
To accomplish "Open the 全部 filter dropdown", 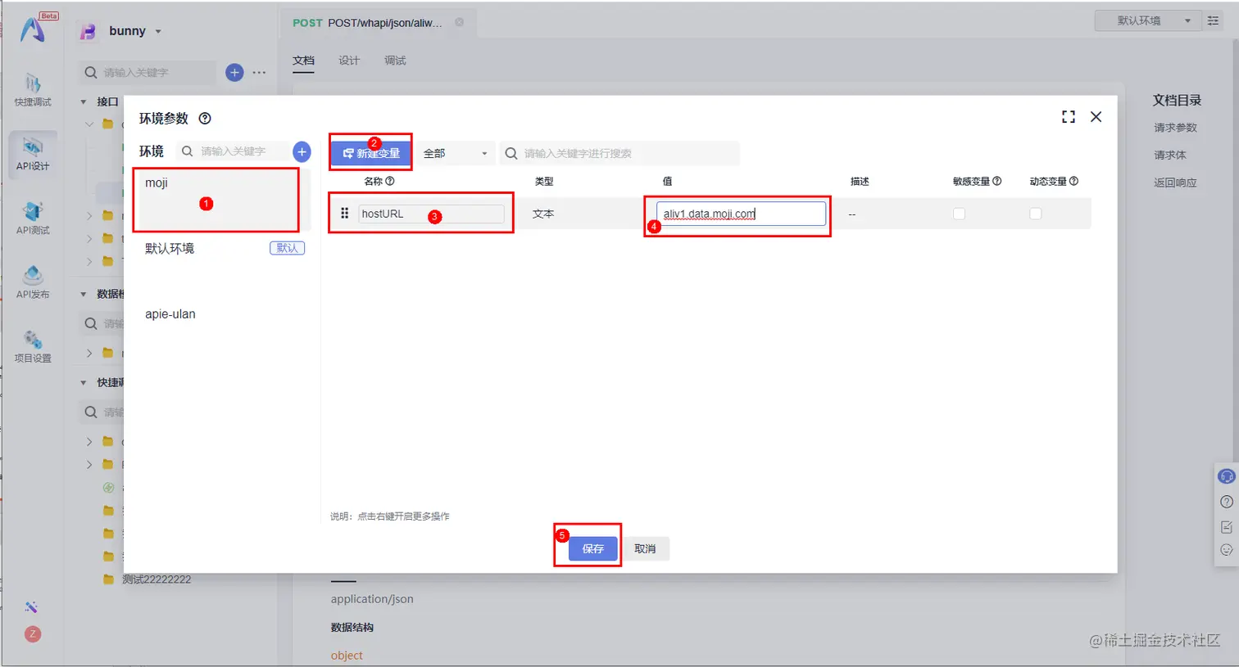I will pos(456,153).
